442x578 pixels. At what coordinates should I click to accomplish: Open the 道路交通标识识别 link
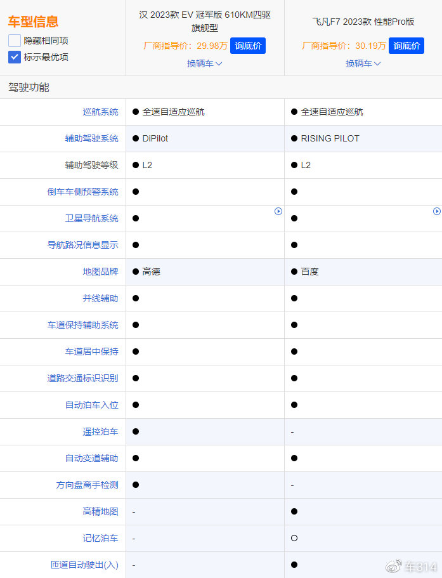click(83, 378)
